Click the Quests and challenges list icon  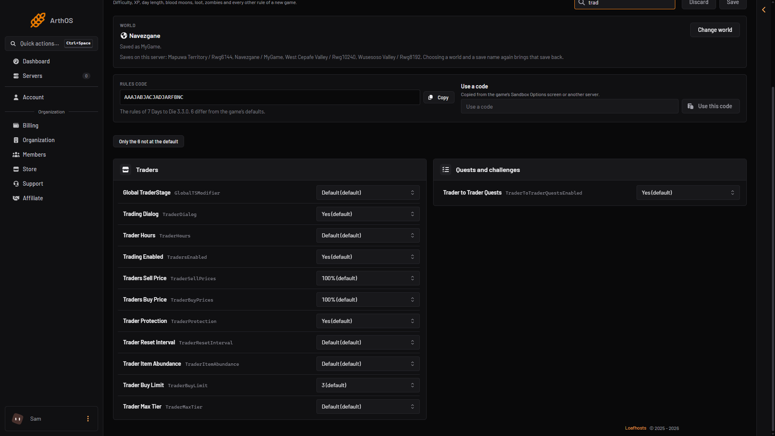tap(446, 170)
